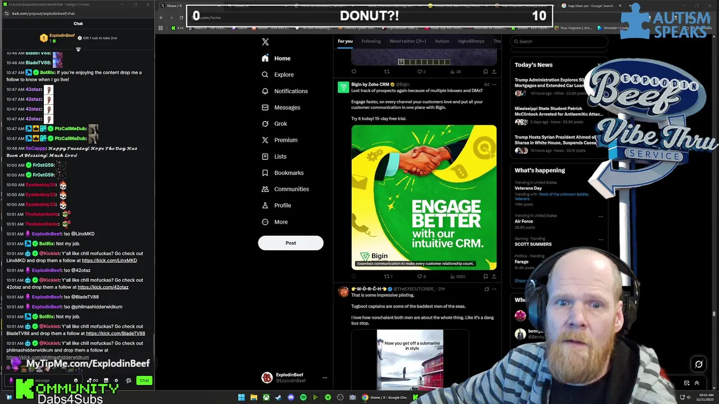Open Explore in the X sidebar
Image resolution: width=719 pixels, height=404 pixels.
(277, 75)
